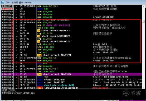Click the disassembly scrollbar up arrow
This screenshot has width=146, height=101.
143,6
